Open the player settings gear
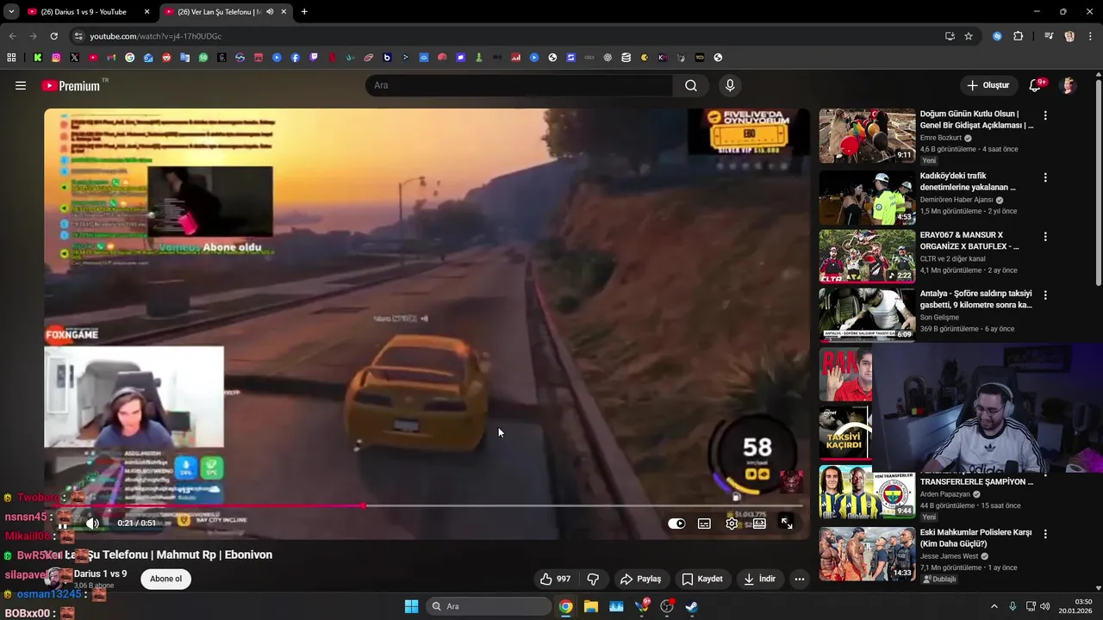Viewport: 1103px width, 620px height. 732,523
